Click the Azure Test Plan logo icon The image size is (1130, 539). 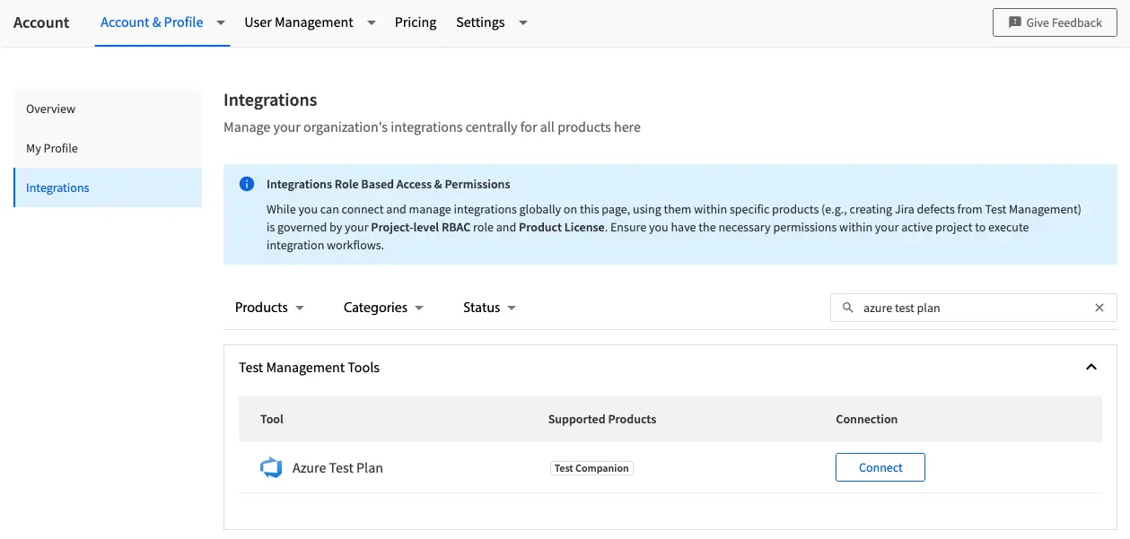click(x=271, y=467)
